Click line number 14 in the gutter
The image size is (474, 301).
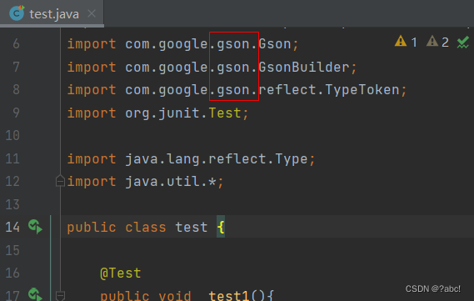pos(12,227)
